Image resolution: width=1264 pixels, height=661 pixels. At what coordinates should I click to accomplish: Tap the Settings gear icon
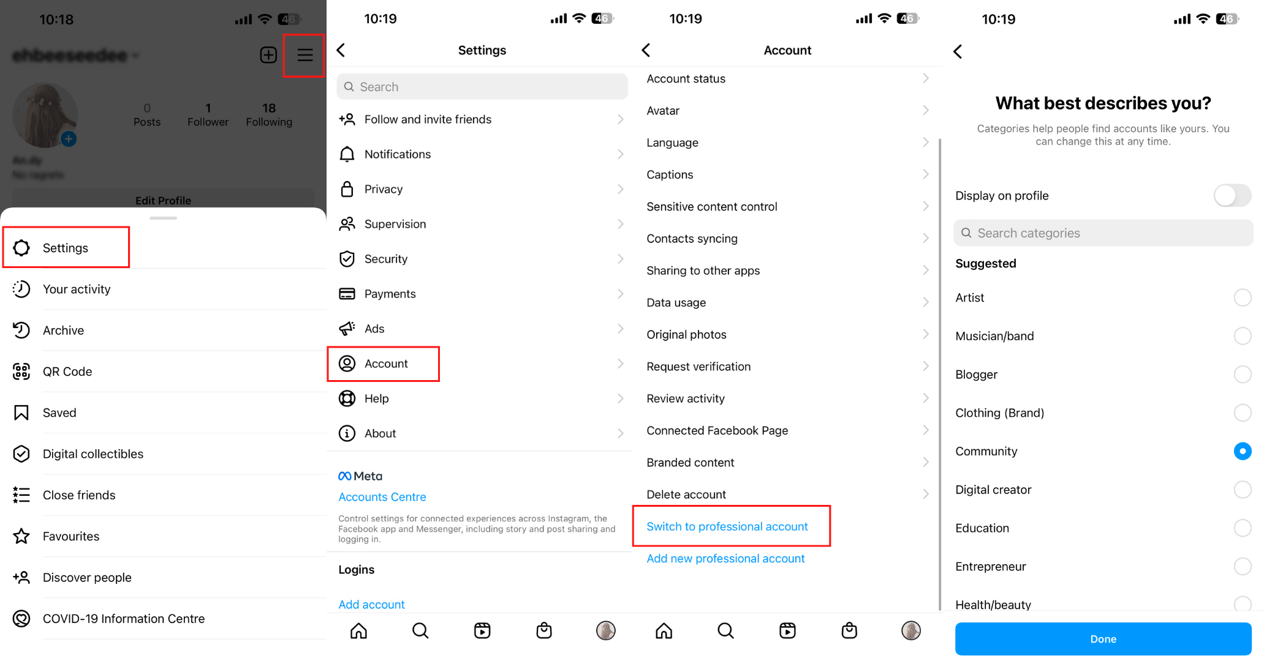[23, 248]
